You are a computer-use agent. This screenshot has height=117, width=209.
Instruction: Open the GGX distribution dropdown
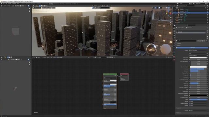(198, 53)
